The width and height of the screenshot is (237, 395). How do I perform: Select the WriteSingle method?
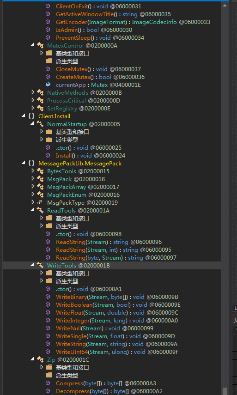pos(115,336)
